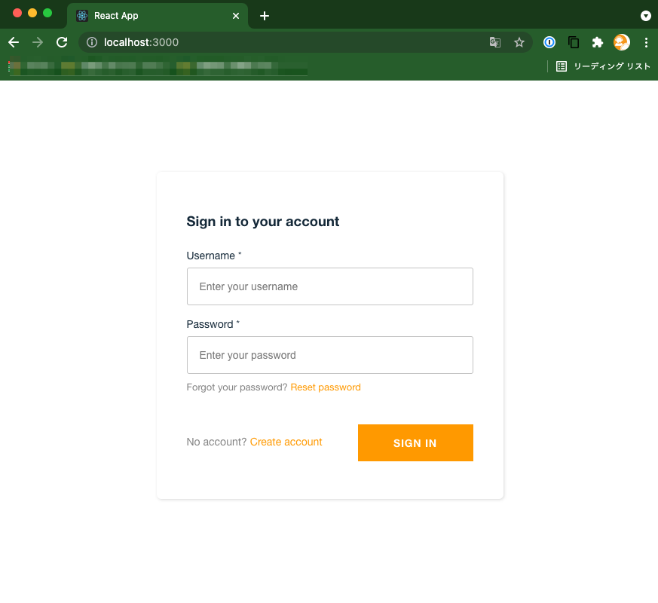Click the site info icon beside localhost
This screenshot has width=658, height=603.
tap(92, 42)
